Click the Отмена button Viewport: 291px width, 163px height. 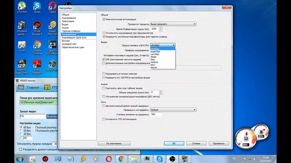pos(196,144)
